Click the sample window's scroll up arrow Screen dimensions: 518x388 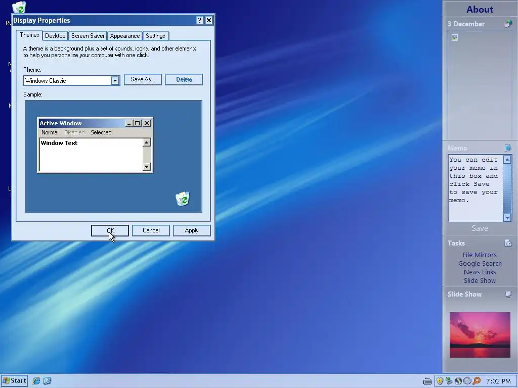(x=147, y=142)
